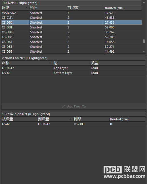Select the U5-61 to LCD1-17 from-to row
The image size is (147, 184).
coord(73,124)
